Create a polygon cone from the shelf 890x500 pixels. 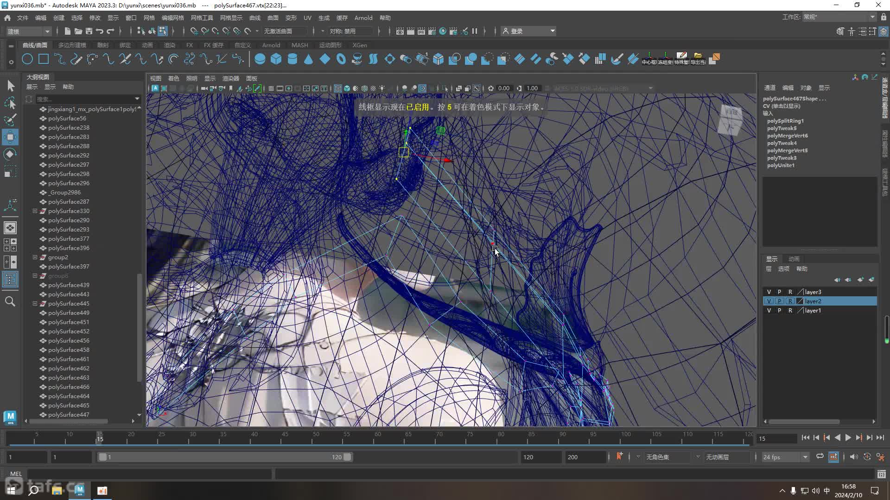click(x=308, y=59)
